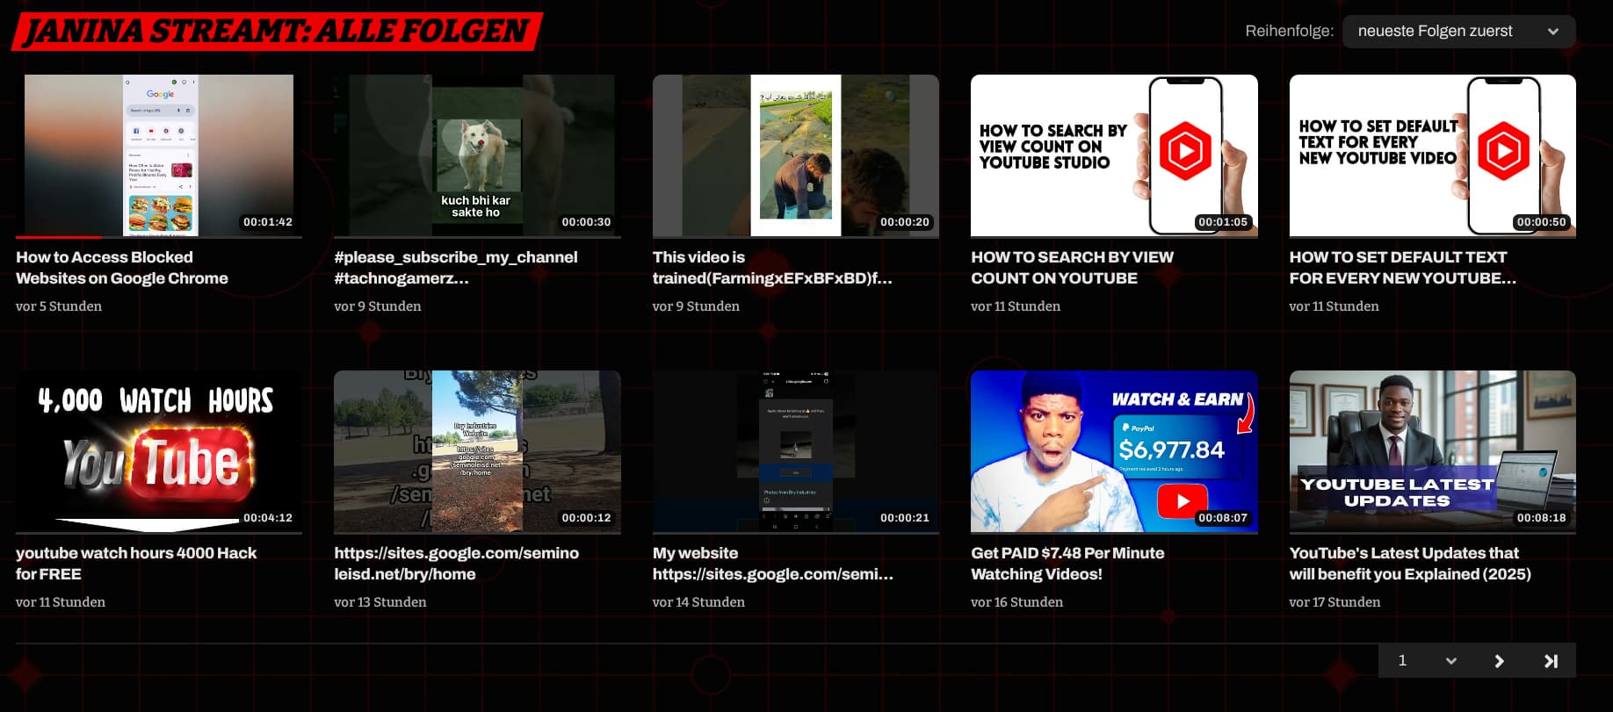Open 'How to search by view count' thumbnail
This screenshot has width=1613, height=712.
pos(1114,155)
